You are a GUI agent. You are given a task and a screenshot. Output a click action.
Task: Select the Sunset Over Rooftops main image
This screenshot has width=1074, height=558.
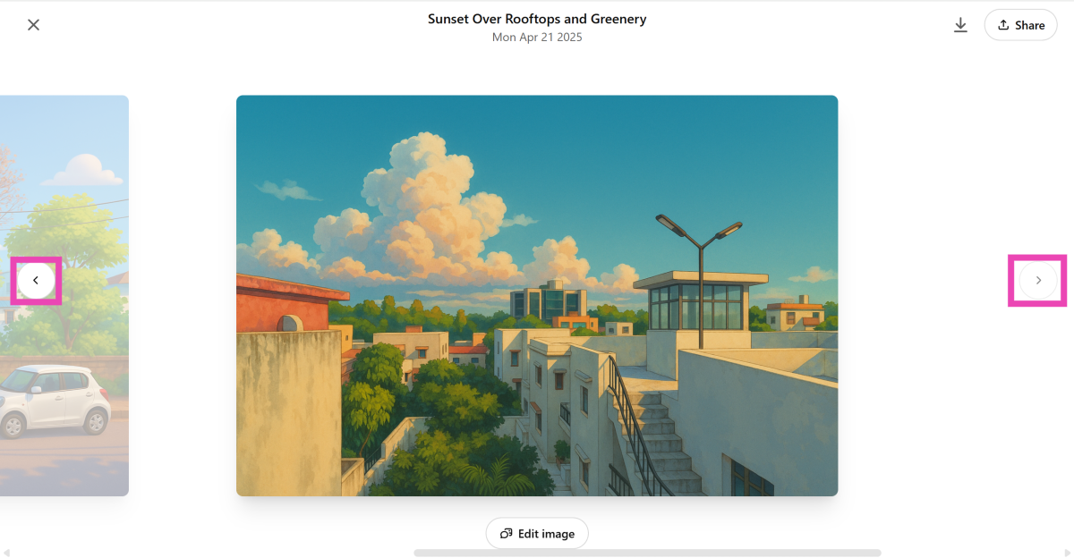pyautogui.click(x=537, y=296)
